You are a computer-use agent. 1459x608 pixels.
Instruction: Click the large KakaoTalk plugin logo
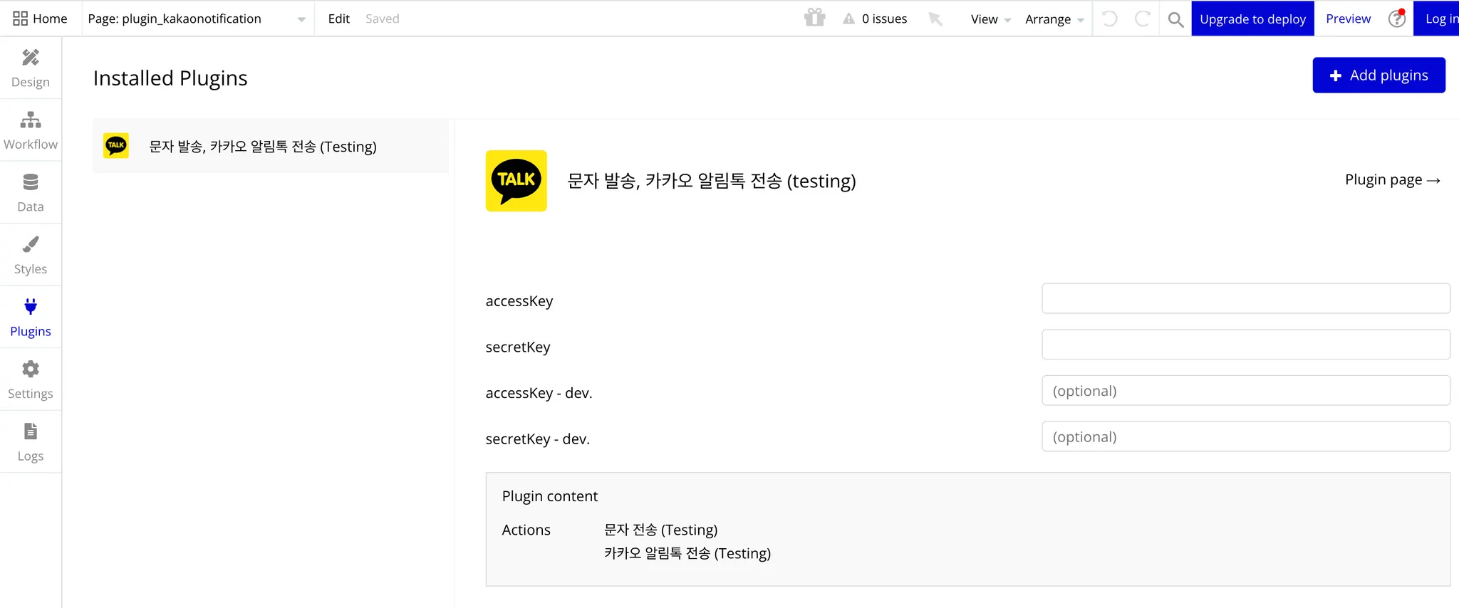click(516, 180)
